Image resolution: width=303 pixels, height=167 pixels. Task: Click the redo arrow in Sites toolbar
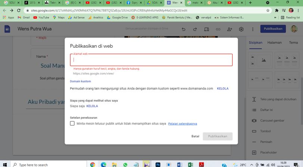point(195,29)
